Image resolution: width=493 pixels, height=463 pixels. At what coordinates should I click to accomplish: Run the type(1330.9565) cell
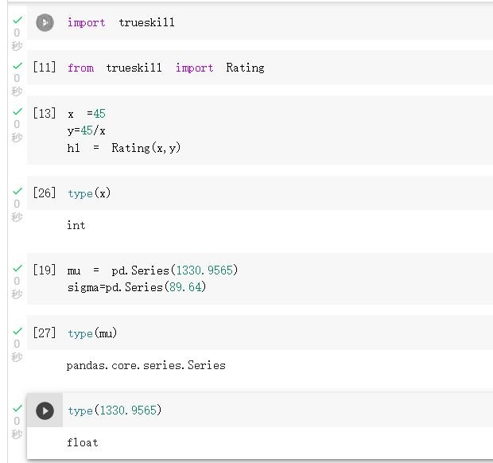tap(45, 410)
